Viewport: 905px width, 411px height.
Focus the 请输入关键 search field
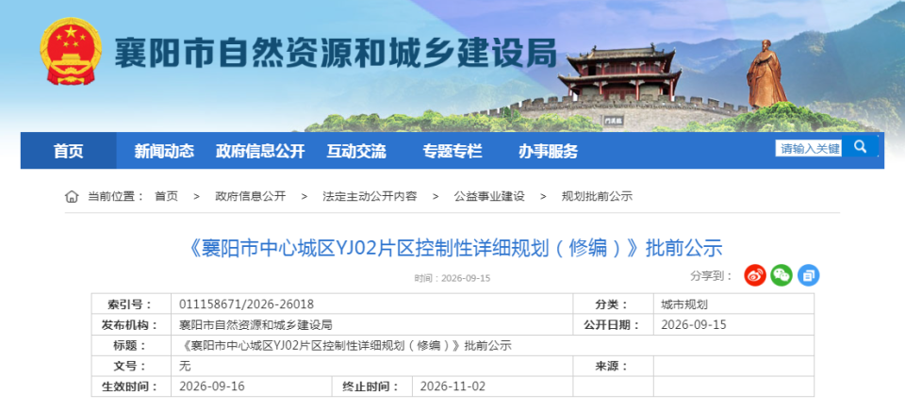click(809, 148)
